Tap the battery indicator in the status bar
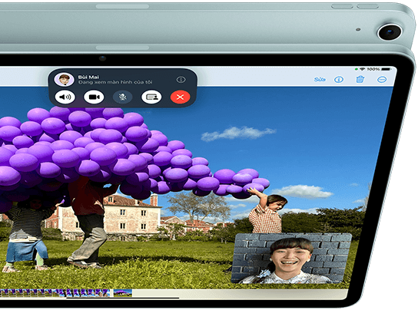This screenshot has height=310, width=418. tap(386, 69)
